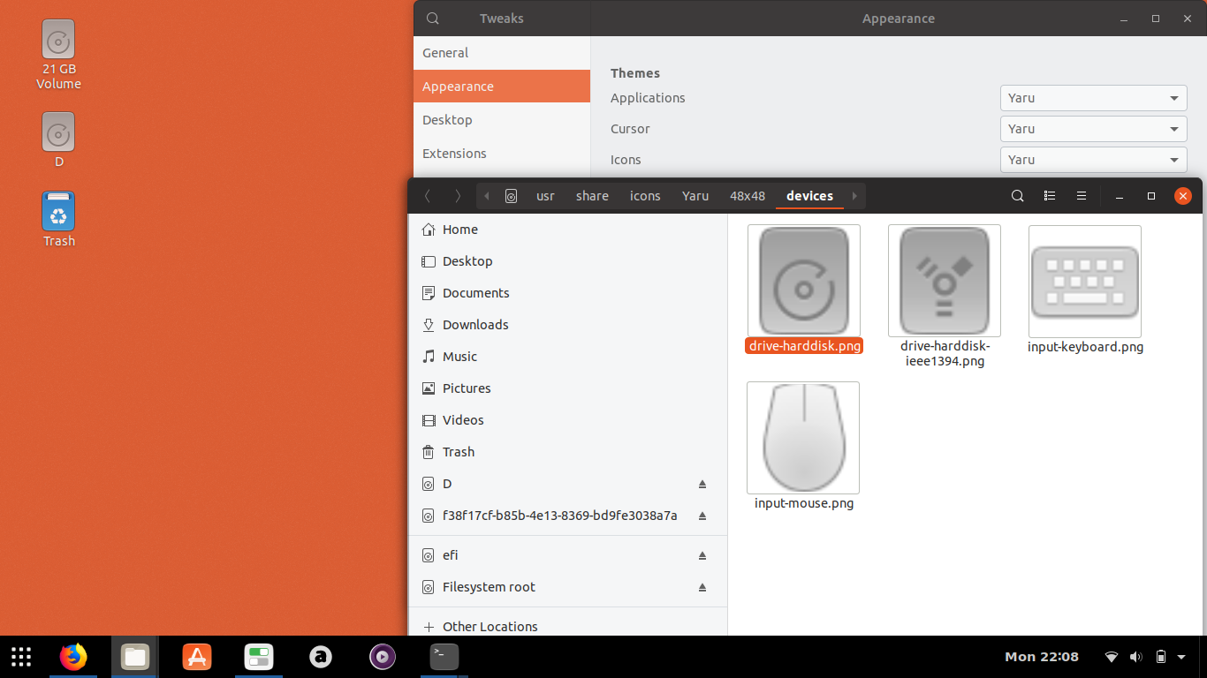Open the Firefox icon in the dock
Screen dimensions: 1207x678
tap(73, 657)
